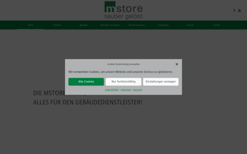Open the Cookie-Richtlinie link
This screenshot has width=247, height=154.
point(112,90)
